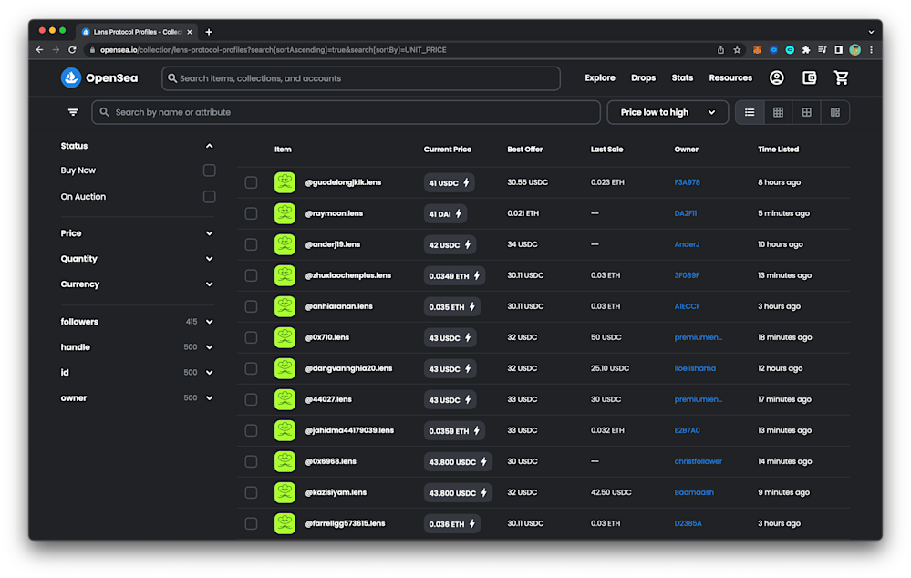Select @0x6968.lens row checkbox

(x=251, y=462)
